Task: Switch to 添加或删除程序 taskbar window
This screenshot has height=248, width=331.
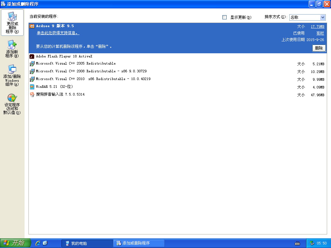Action: [x=139, y=243]
